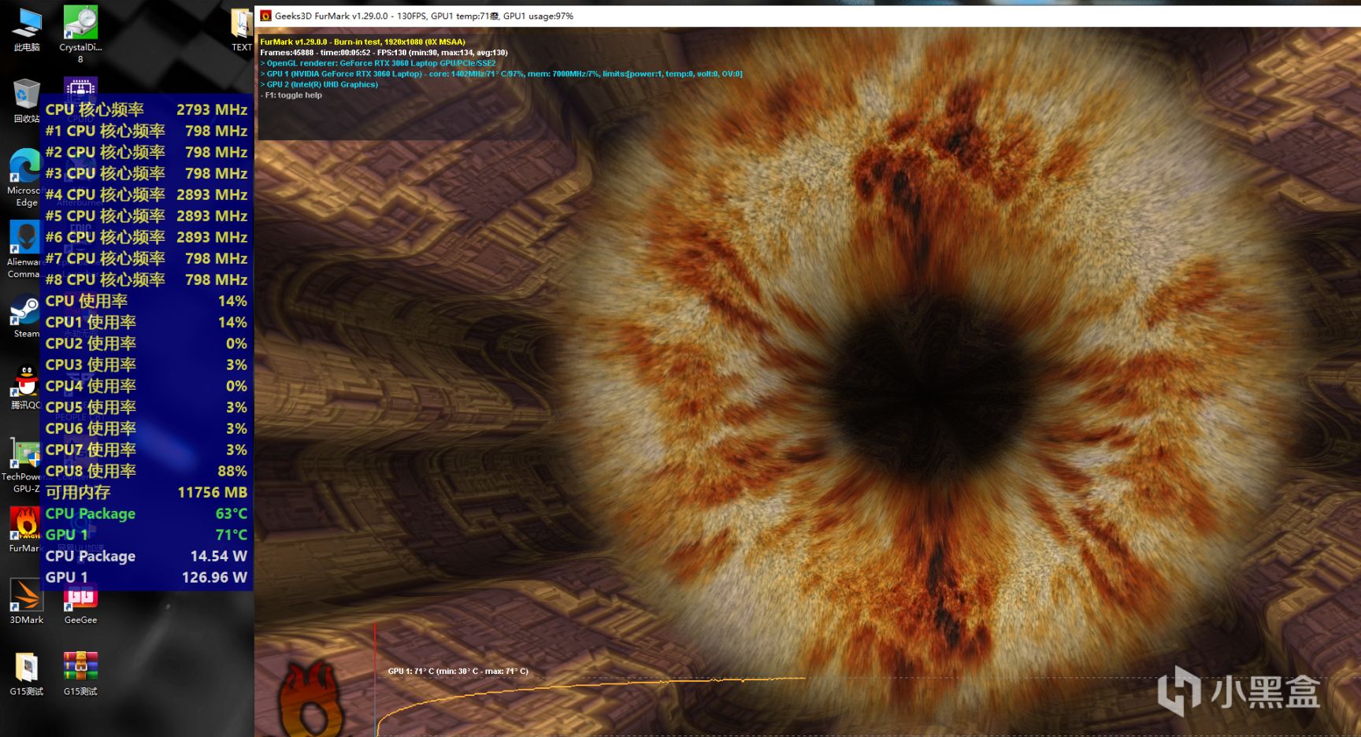Click the 'GPU 1: 71° C' temperature graph label
1361x737 pixels.
pyautogui.click(x=458, y=672)
